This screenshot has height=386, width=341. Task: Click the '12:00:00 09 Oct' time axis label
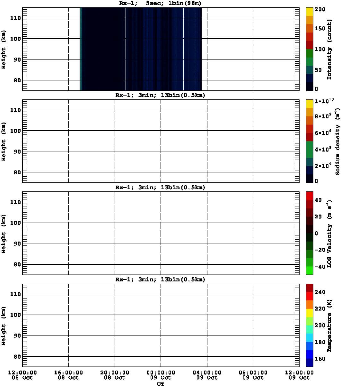(x=300, y=374)
